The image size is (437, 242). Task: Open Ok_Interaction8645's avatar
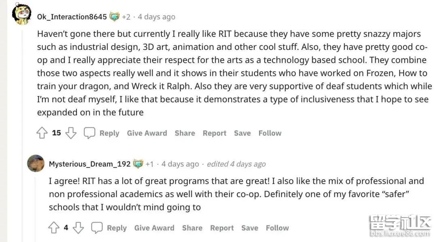click(21, 14)
